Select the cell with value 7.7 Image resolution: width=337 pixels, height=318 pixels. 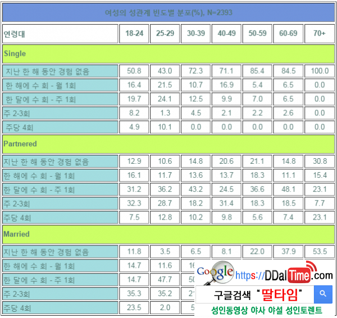click(320, 203)
